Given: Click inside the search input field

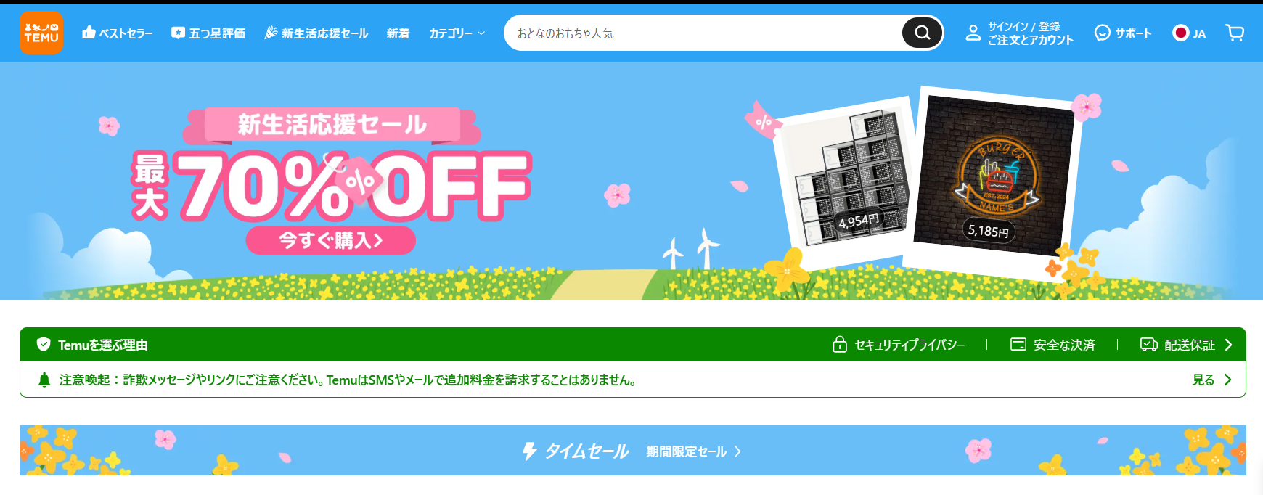Looking at the screenshot, I should click(703, 33).
